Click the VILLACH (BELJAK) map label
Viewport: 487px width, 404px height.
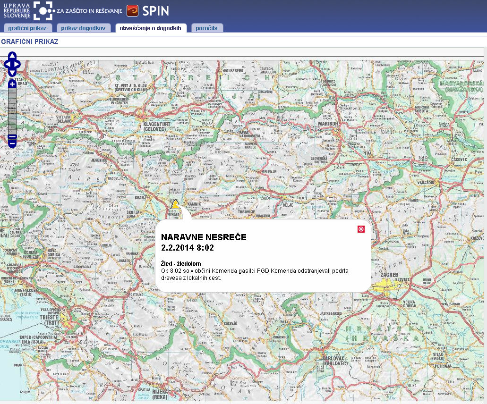coord(63,119)
